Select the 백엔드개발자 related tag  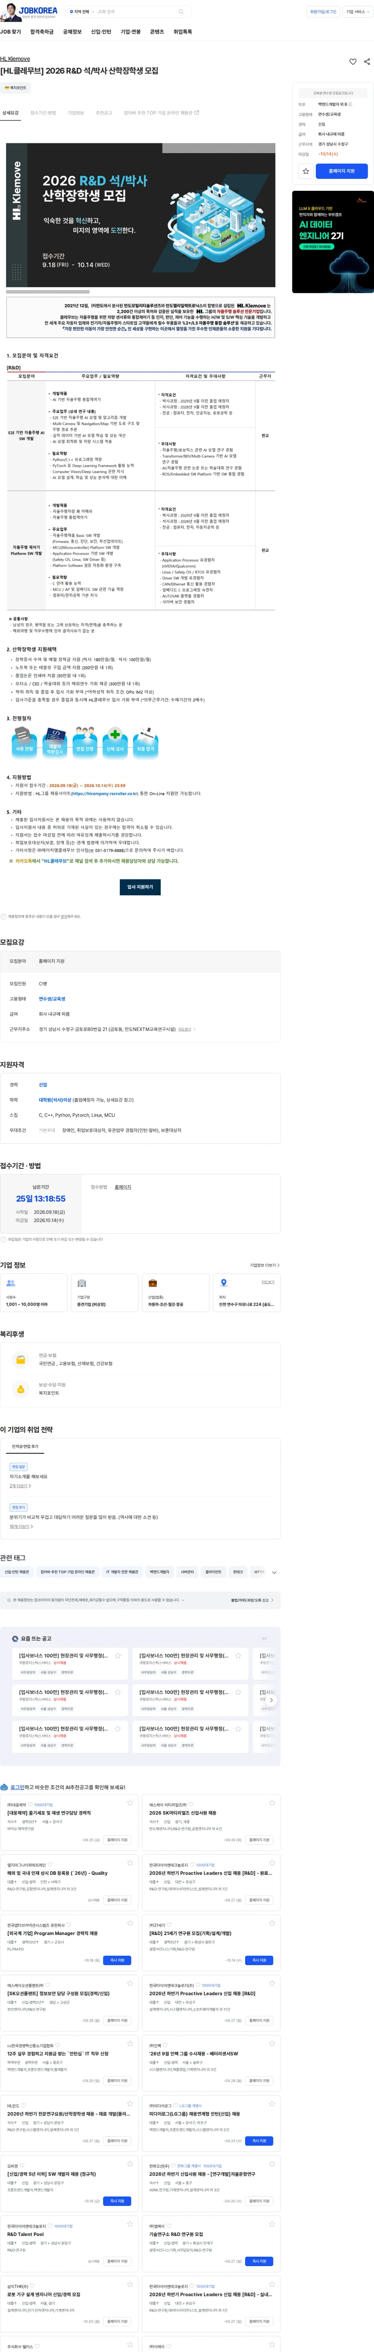click(160, 1572)
